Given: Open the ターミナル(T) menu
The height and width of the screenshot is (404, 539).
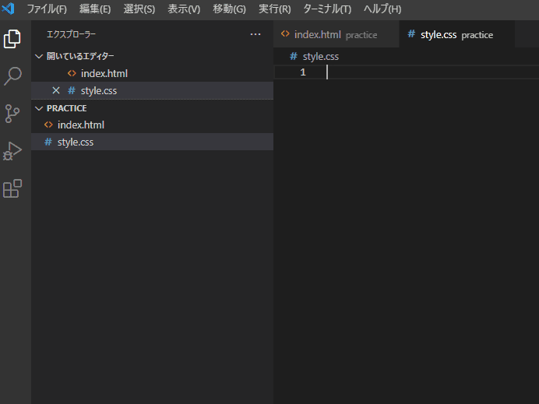Looking at the screenshot, I should click(327, 9).
